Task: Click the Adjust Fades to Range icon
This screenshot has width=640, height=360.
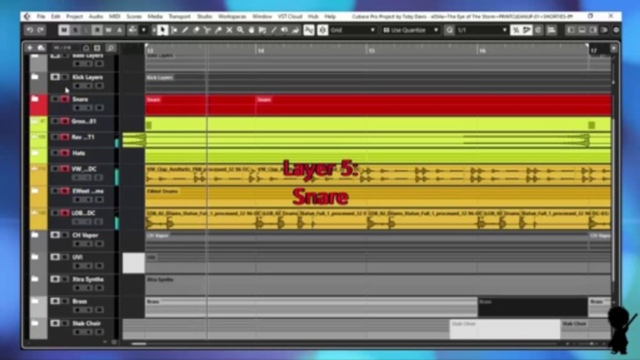Action: (515, 30)
